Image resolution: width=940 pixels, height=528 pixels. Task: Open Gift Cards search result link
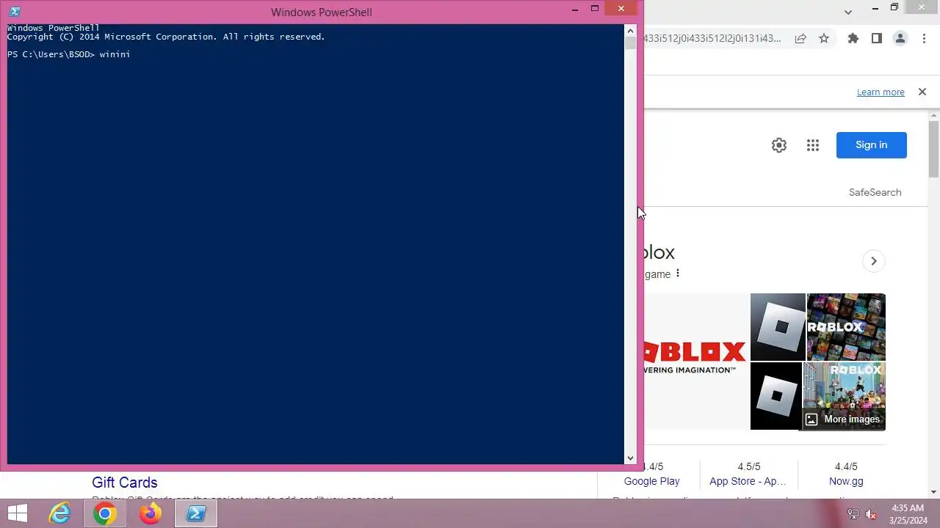(x=125, y=483)
